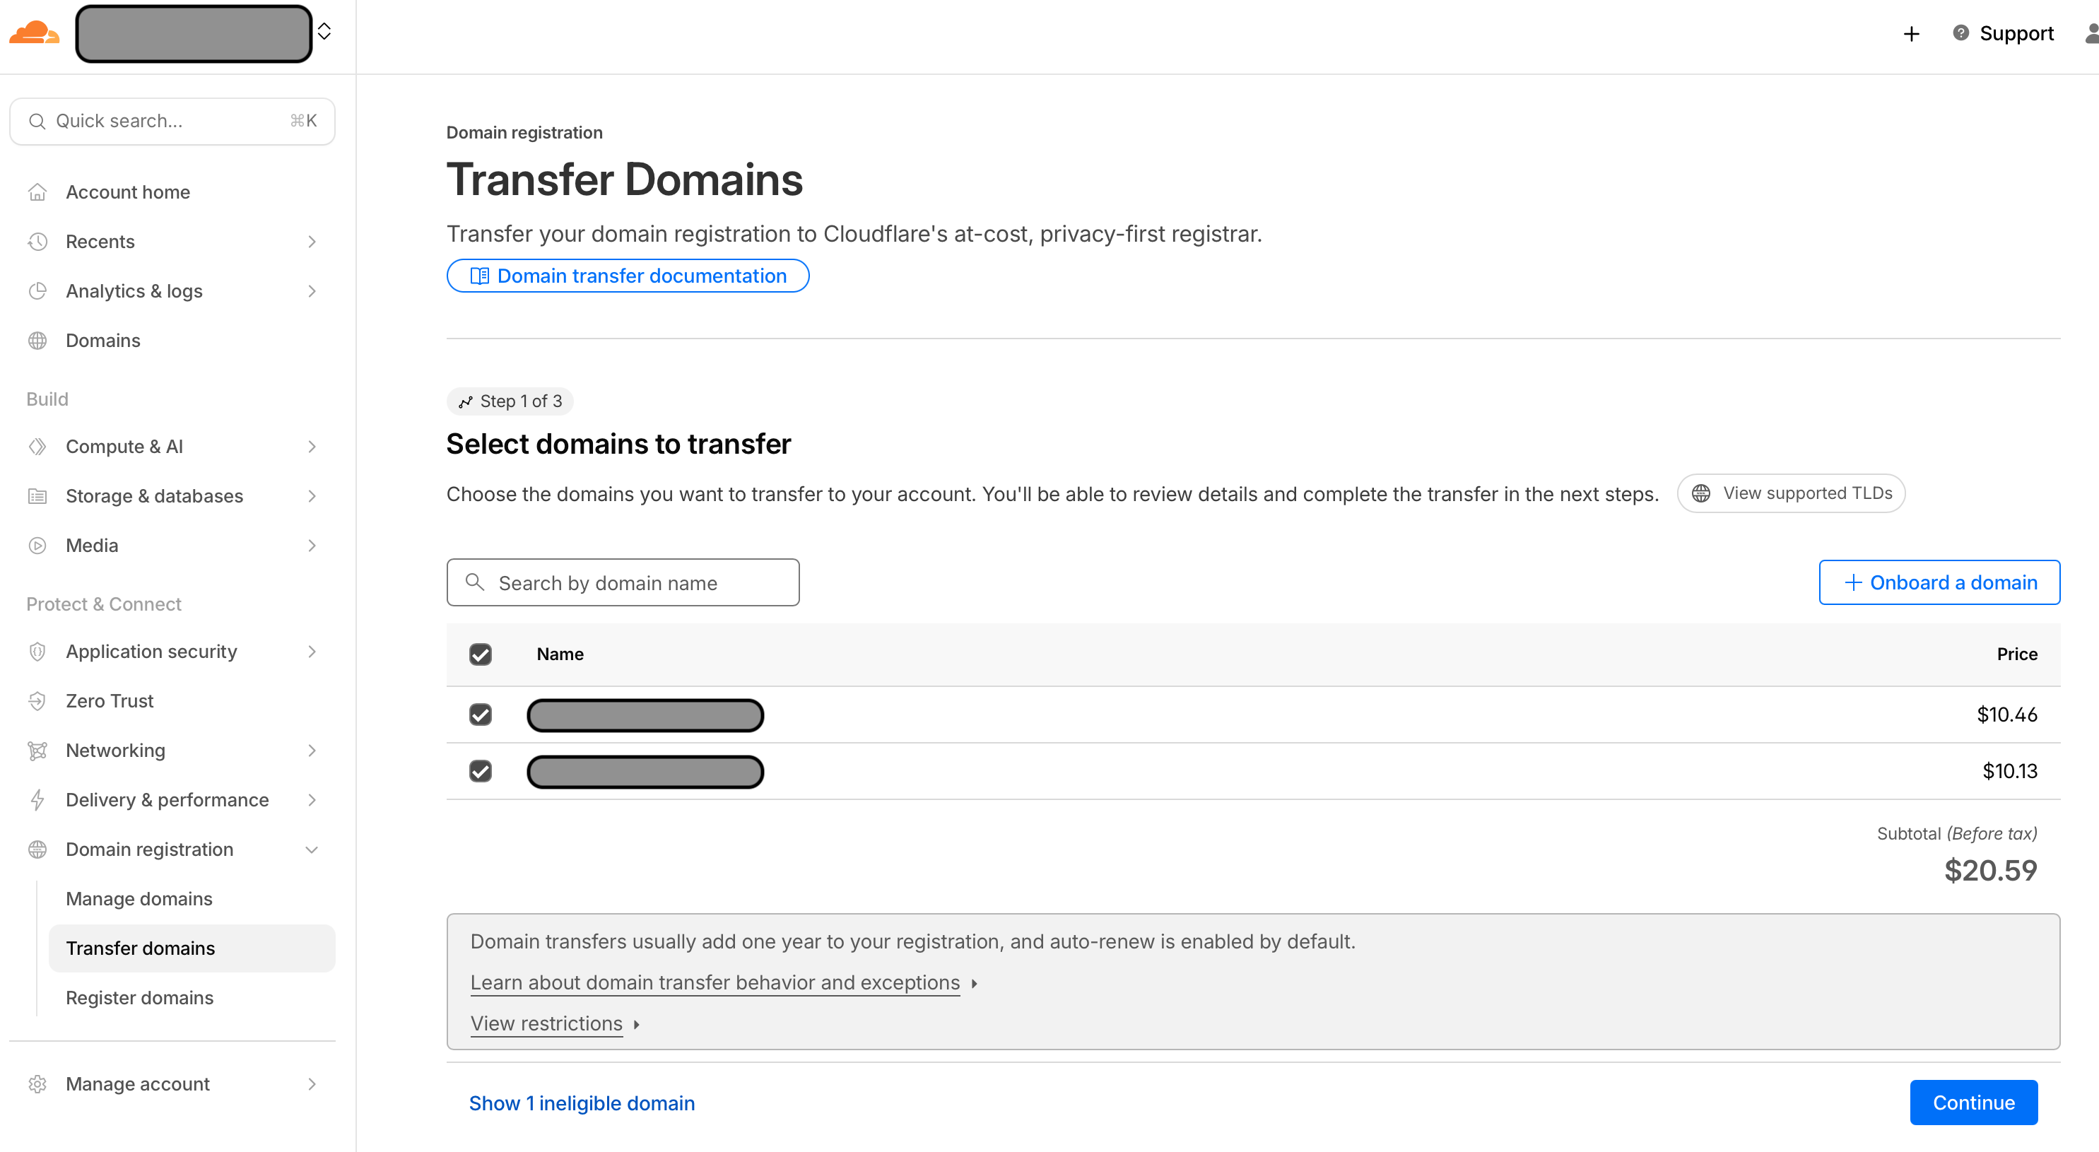
Task: Open the account switcher chevron
Action: [324, 32]
